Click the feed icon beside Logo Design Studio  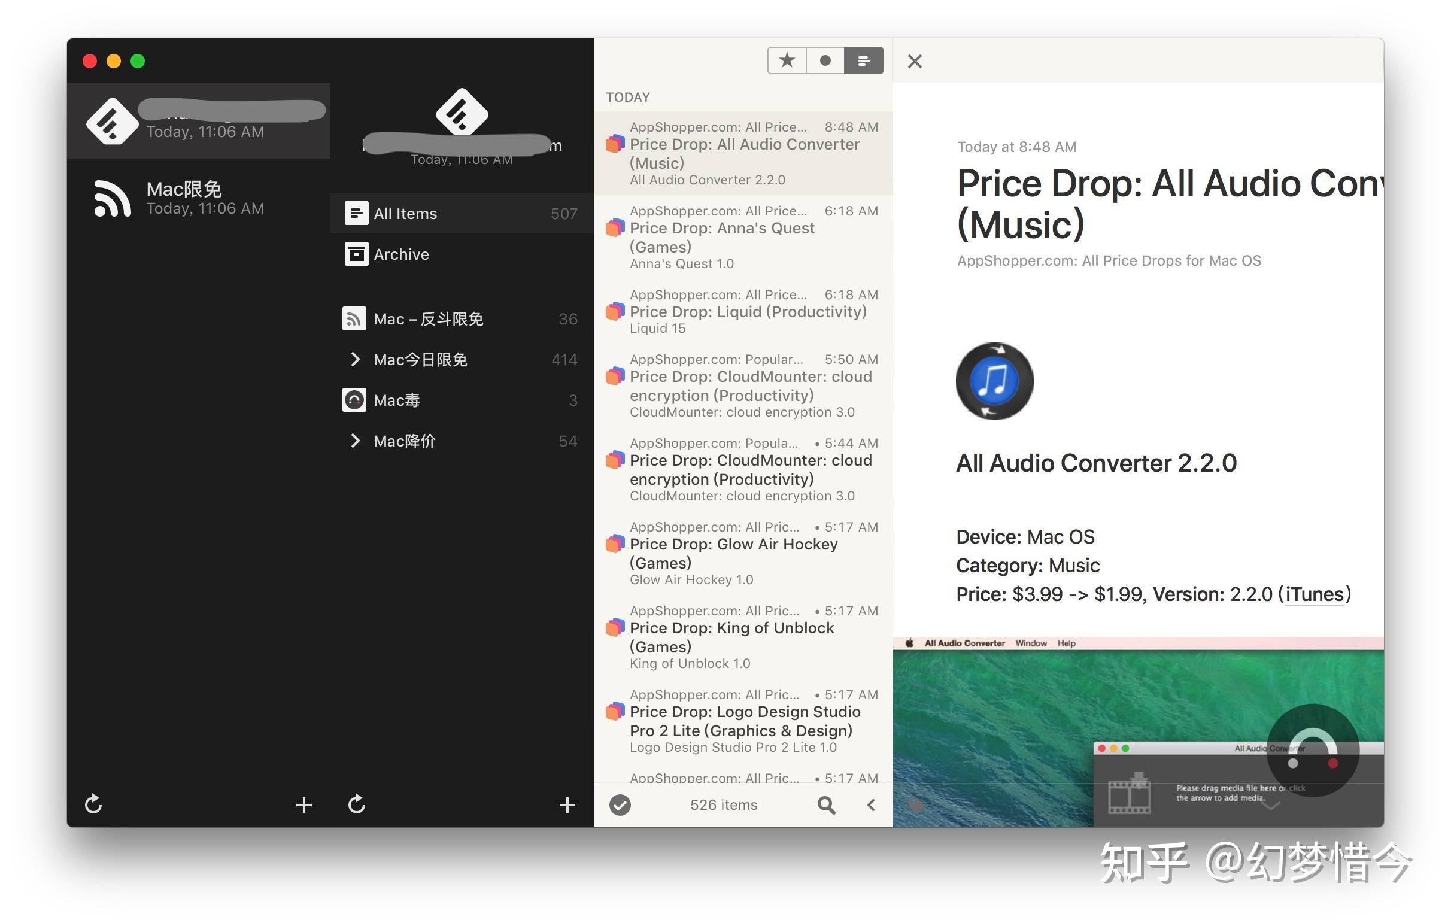[x=615, y=712]
